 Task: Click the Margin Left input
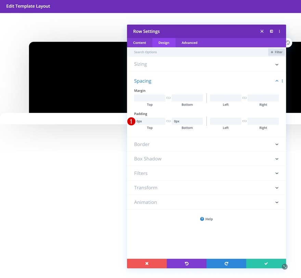click(225, 98)
